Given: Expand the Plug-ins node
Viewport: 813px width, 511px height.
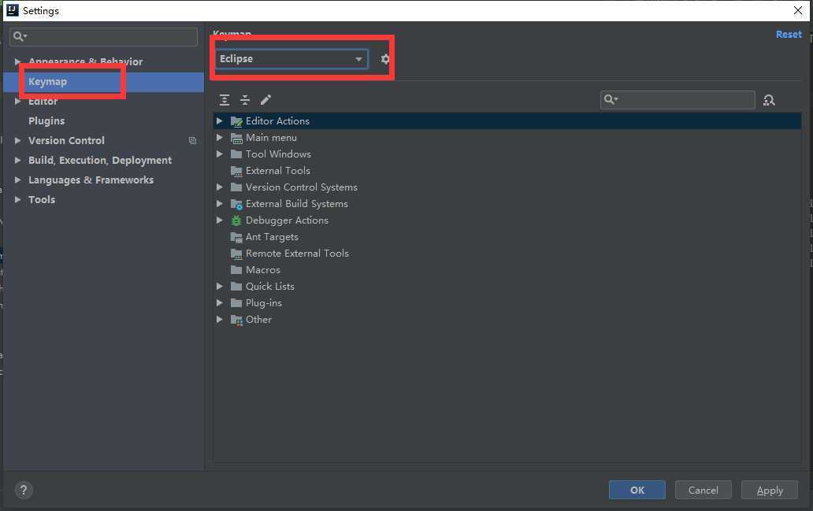Looking at the screenshot, I should pyautogui.click(x=219, y=302).
